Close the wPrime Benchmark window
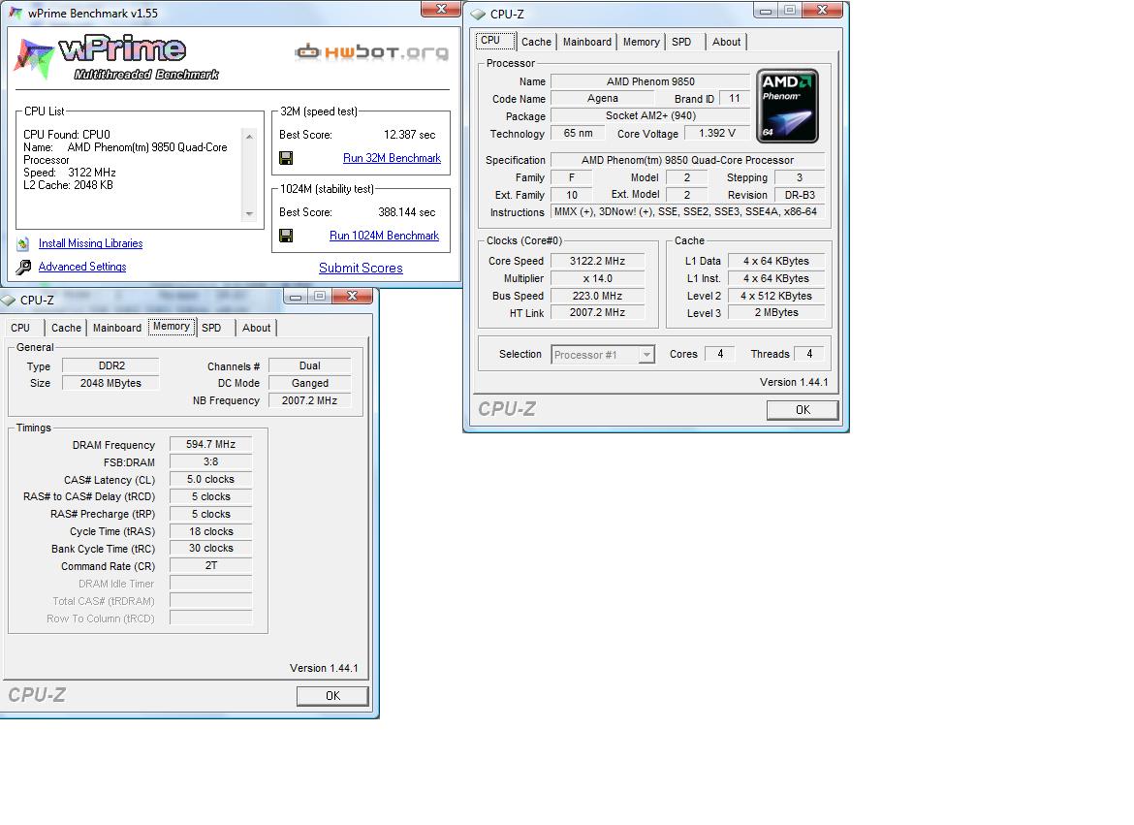 tap(440, 9)
